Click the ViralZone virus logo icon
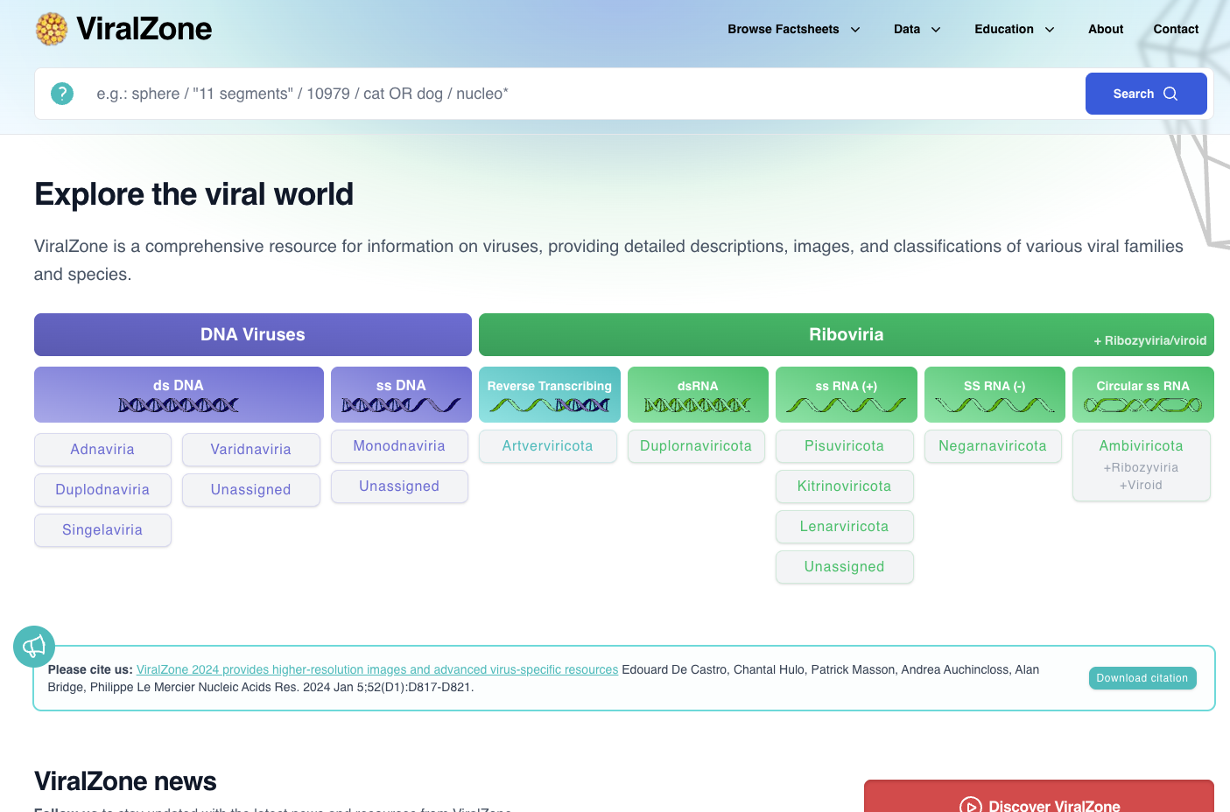 click(x=52, y=29)
